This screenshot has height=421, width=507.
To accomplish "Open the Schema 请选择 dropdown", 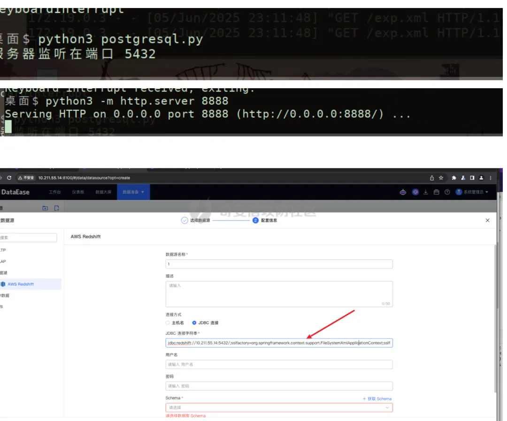I will pos(279,408).
